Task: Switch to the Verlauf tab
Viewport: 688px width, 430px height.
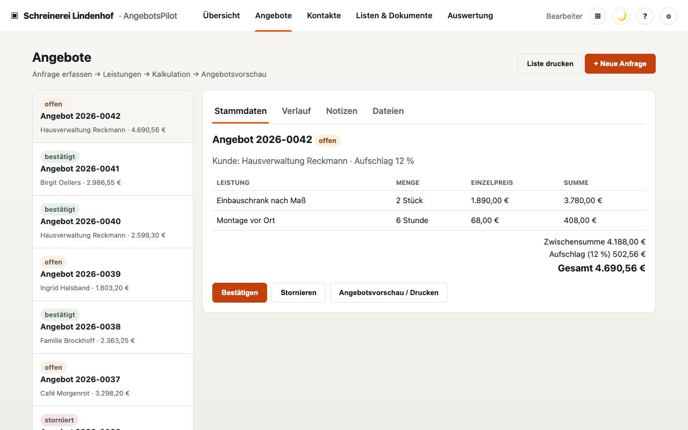Action: click(x=296, y=111)
